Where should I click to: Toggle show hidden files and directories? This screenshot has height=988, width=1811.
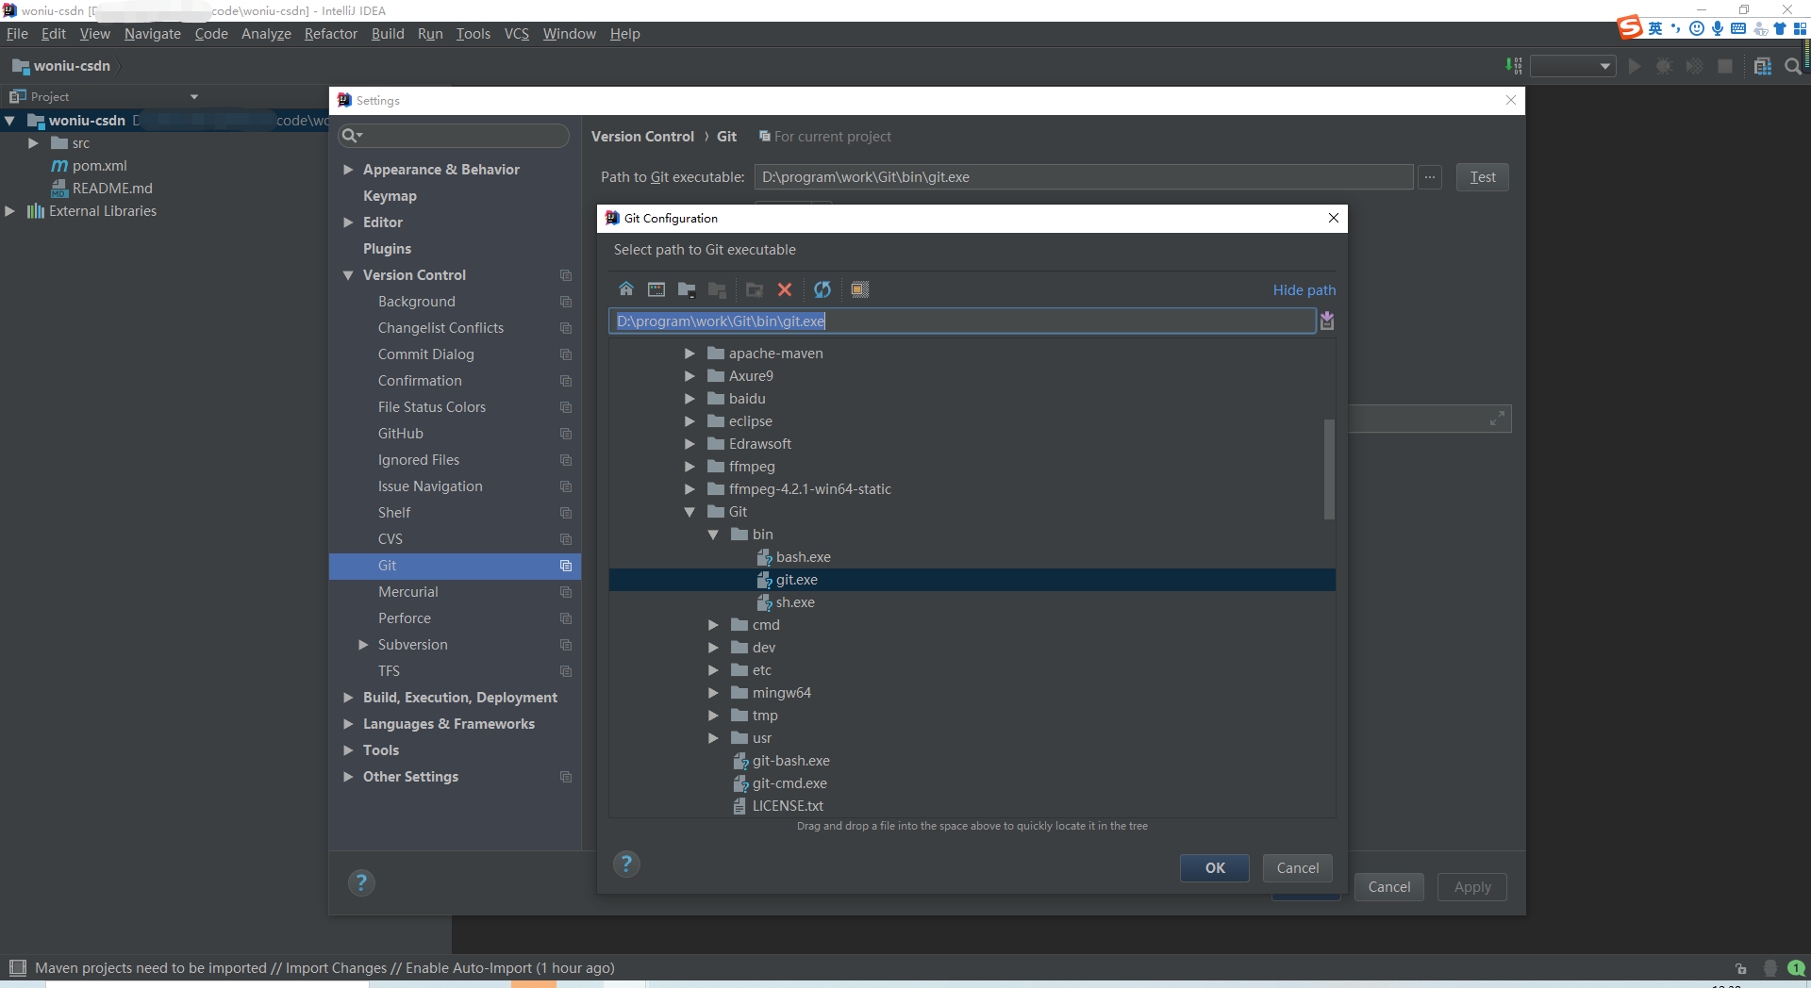coord(860,289)
